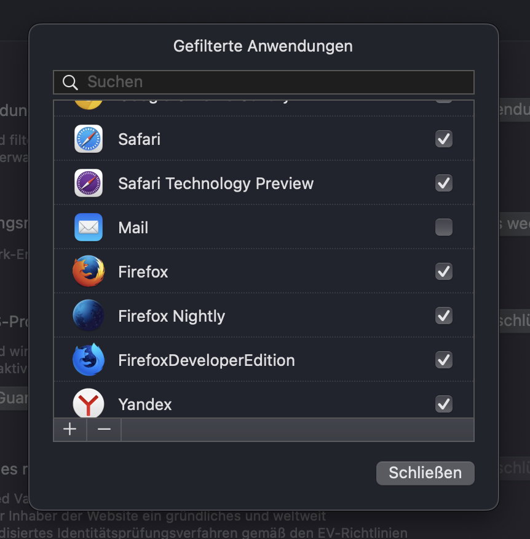Screen dimensions: 530x539
Task: Click the Schließen button
Action: (x=425, y=473)
